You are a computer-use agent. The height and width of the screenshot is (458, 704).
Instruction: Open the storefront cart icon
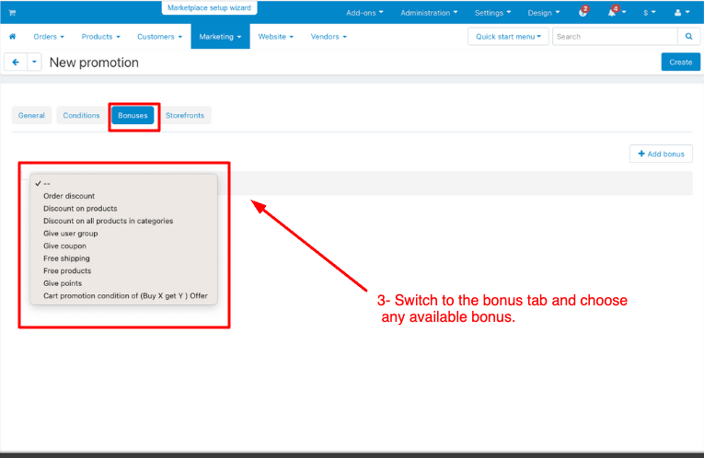12,13
